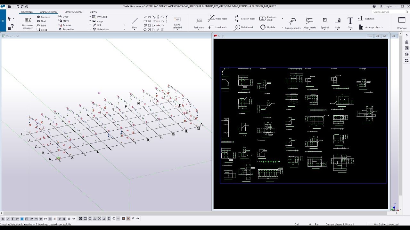Add a Note annotation
410x230 pixels.
[x=338, y=23]
